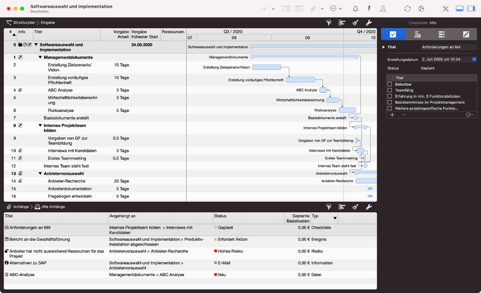Open the filter icon above Gantt chart
481x293 pixels.
[x=329, y=23]
